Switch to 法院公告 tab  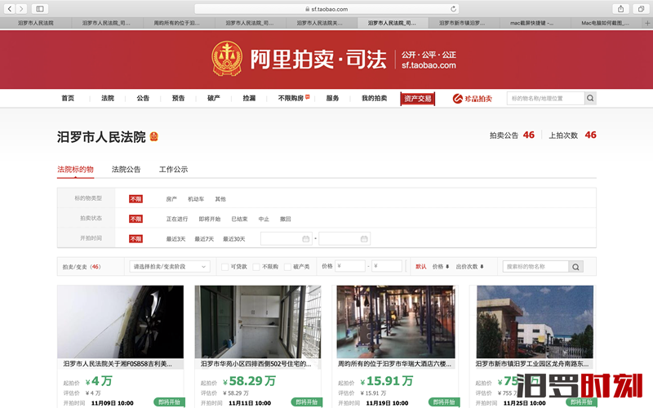click(127, 170)
